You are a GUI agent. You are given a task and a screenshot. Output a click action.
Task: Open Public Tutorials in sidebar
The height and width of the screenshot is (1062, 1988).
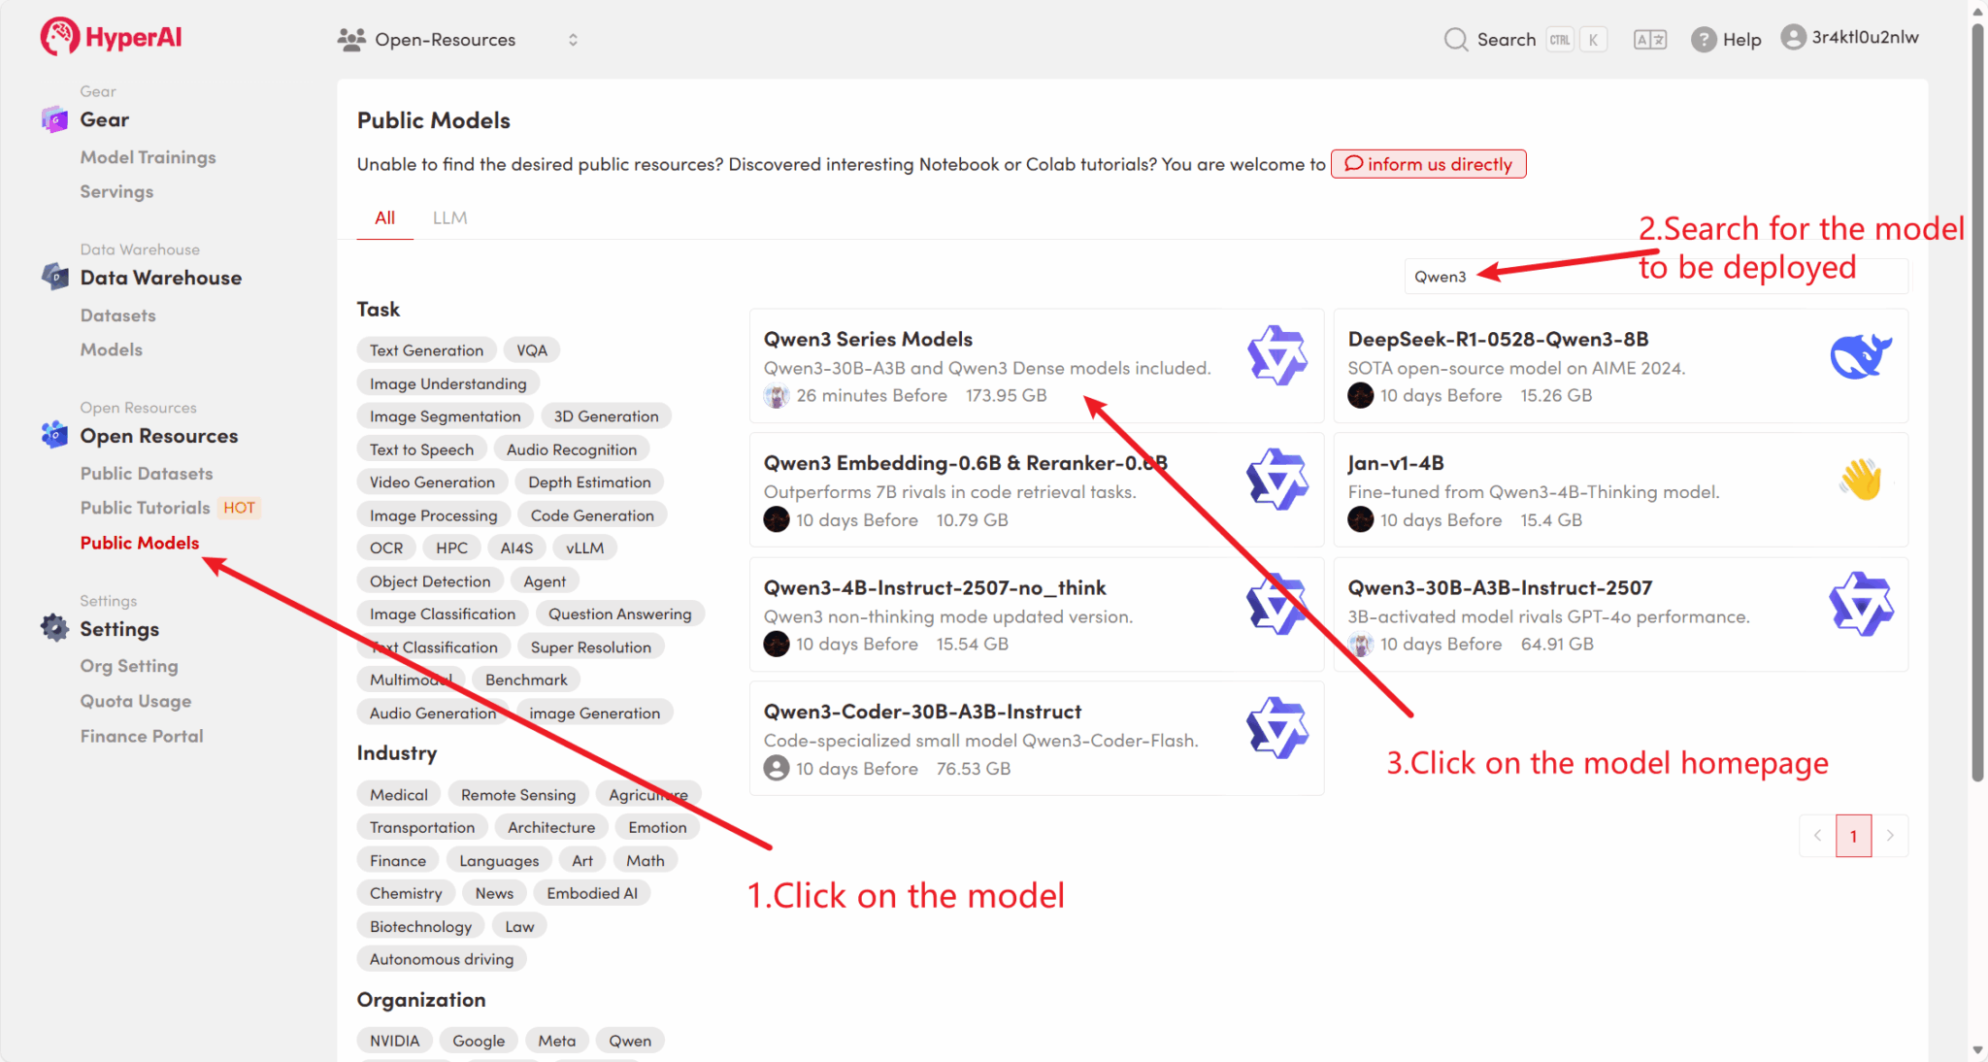pos(145,508)
